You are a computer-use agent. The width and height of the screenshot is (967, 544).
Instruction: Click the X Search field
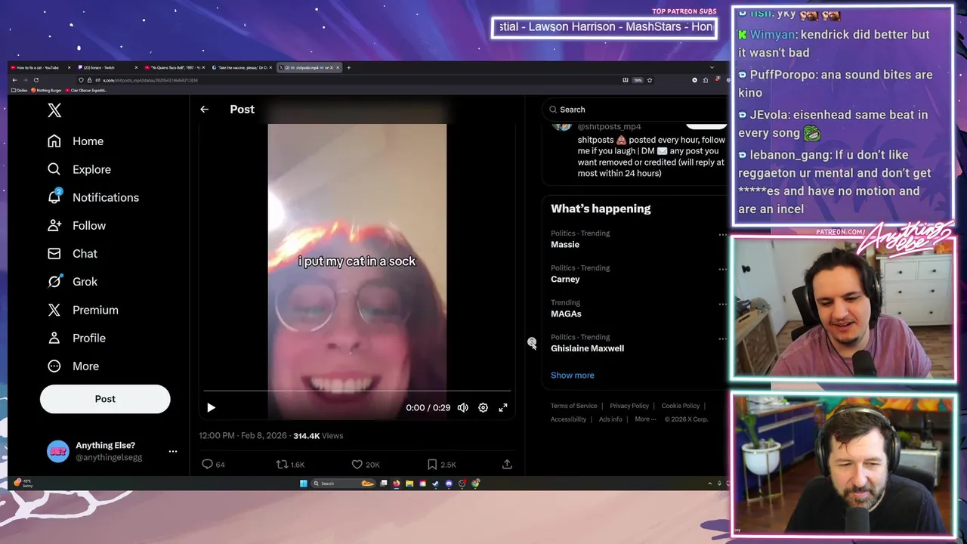635,110
